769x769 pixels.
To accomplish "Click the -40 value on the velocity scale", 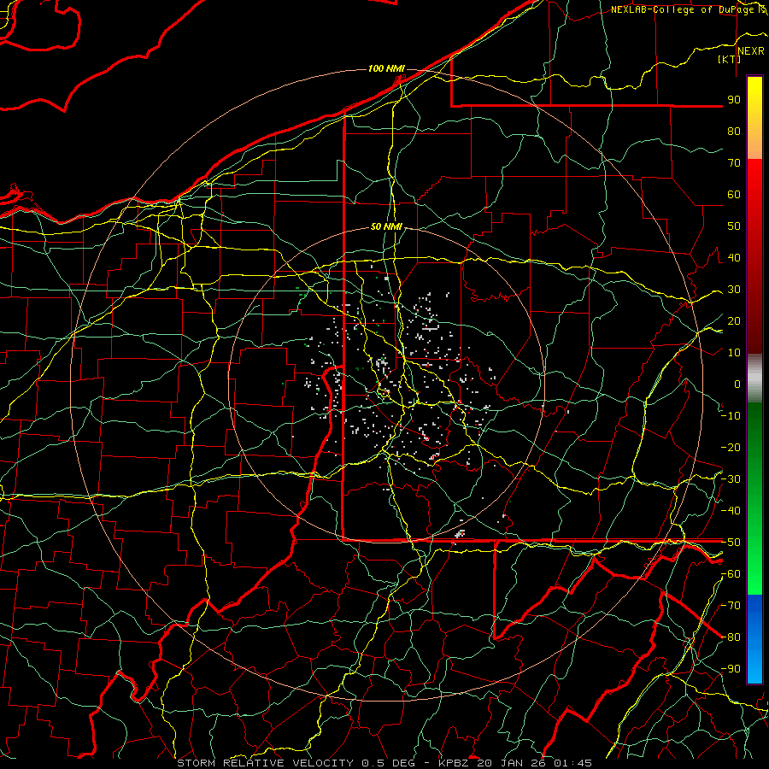I will (731, 511).
